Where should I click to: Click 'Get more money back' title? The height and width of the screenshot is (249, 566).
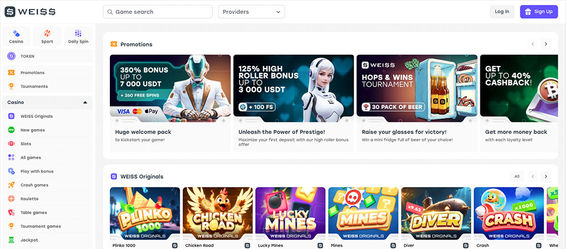tap(516, 132)
